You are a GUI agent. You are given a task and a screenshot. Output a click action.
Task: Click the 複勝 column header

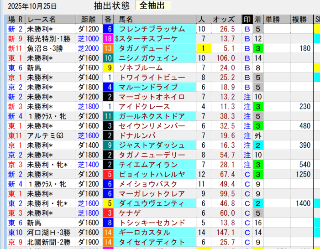[x=302, y=20]
